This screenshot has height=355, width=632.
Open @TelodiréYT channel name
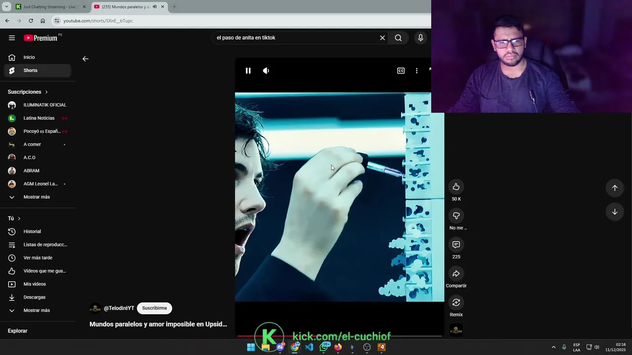tap(118, 308)
